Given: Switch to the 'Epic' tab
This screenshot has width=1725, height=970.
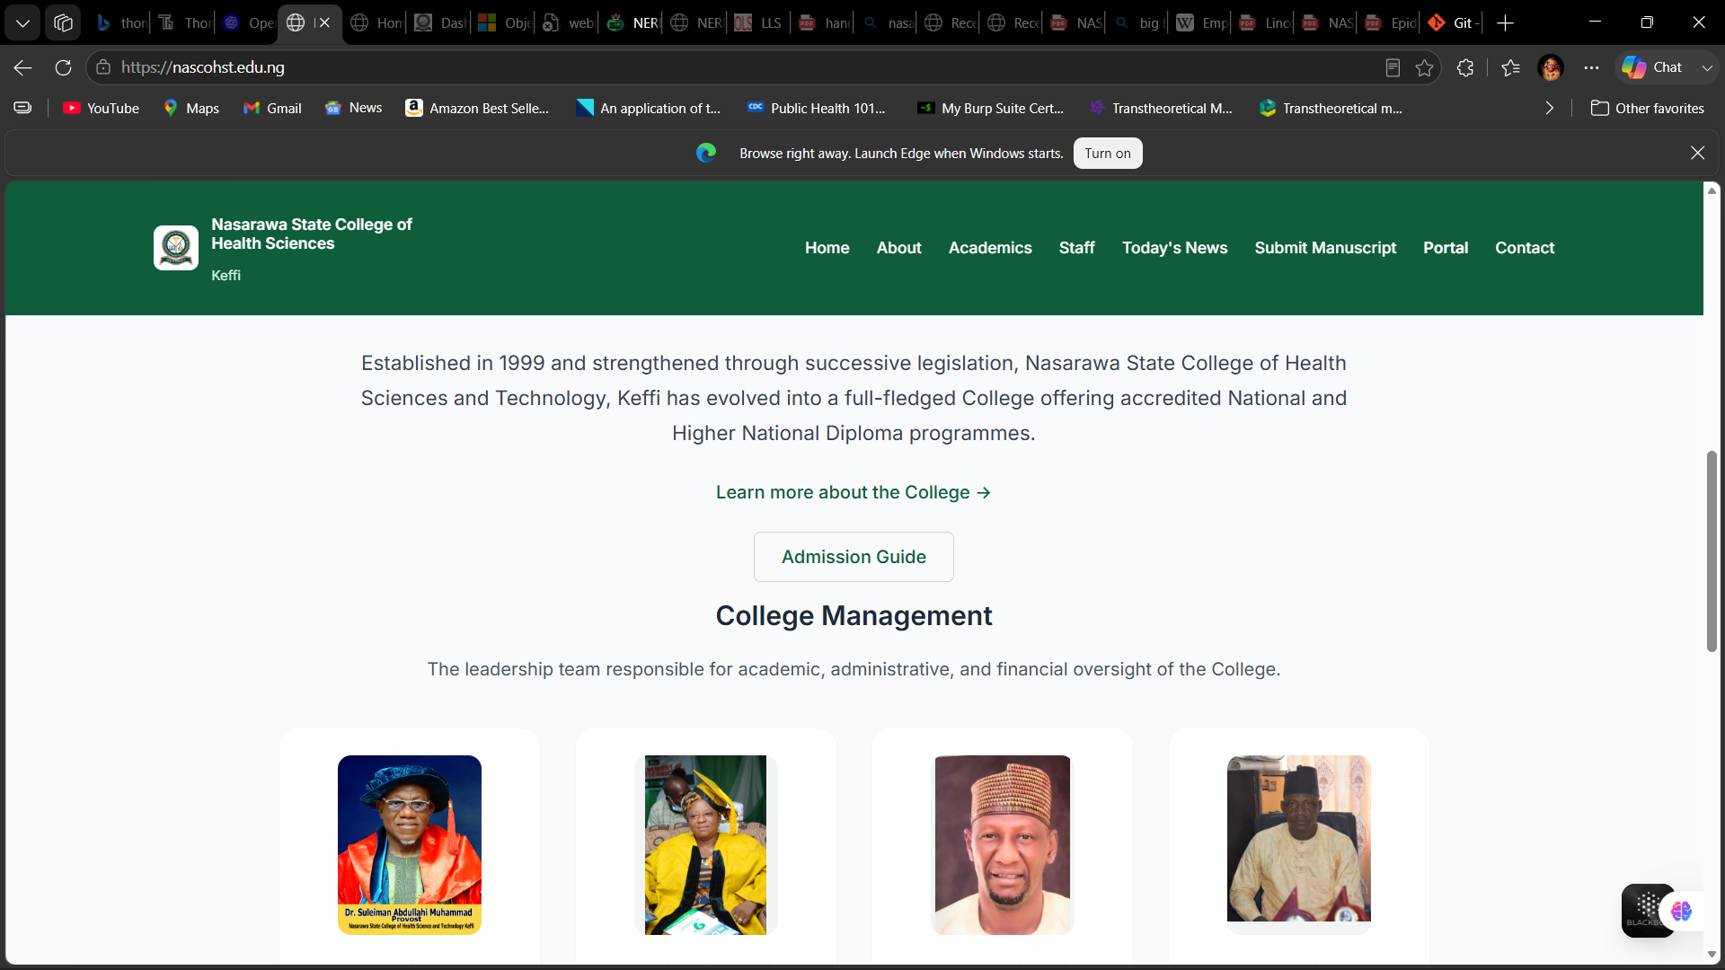Looking at the screenshot, I should point(1391,23).
